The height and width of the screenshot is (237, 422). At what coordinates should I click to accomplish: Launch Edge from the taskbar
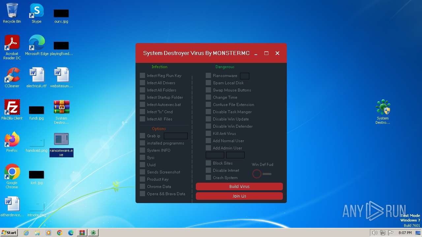71,233
